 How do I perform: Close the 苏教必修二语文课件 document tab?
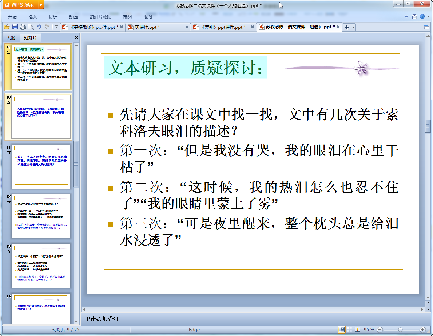click(x=338, y=27)
